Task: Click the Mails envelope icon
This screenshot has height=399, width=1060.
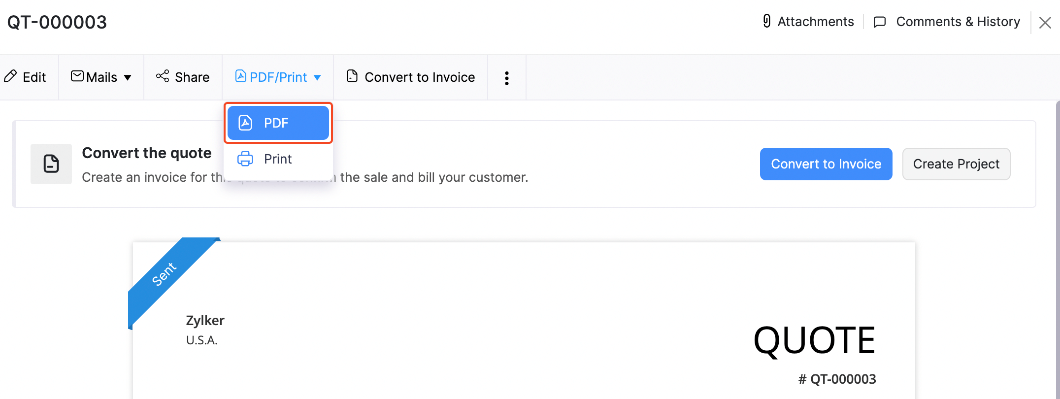Action: [77, 76]
